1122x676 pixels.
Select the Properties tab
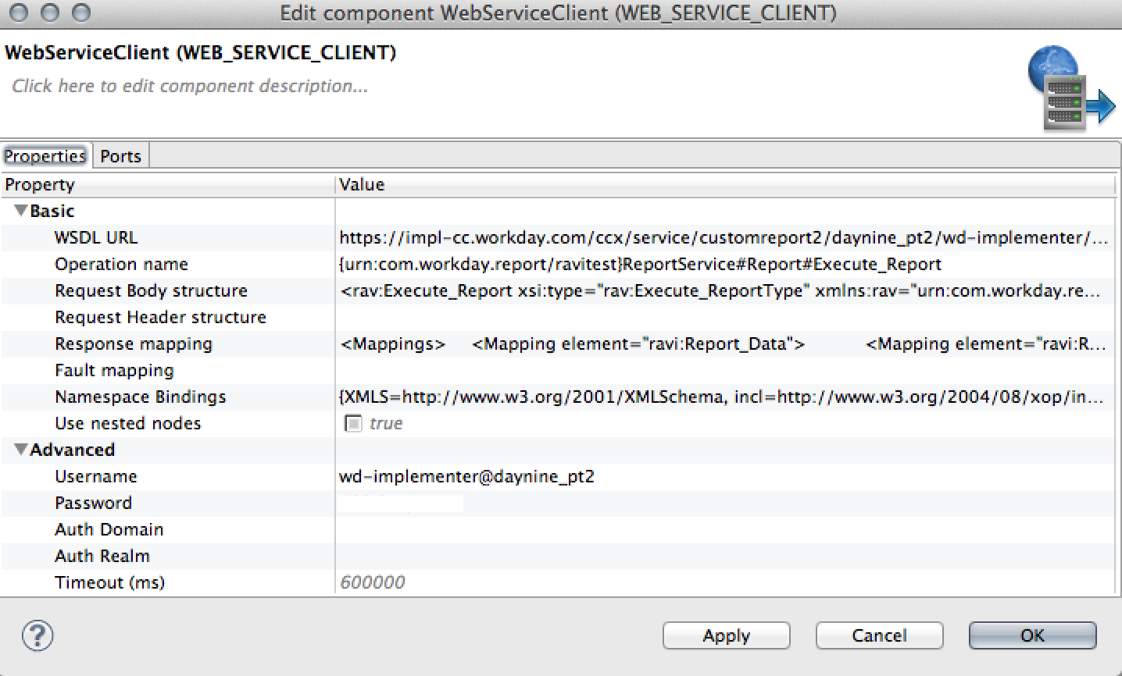(x=45, y=156)
